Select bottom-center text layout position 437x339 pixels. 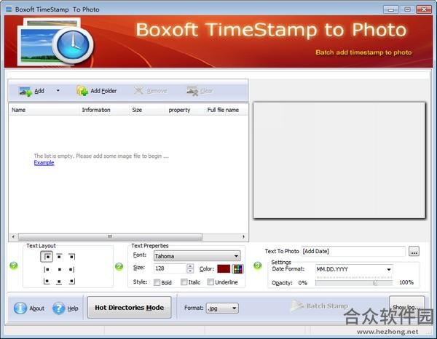pos(59,282)
